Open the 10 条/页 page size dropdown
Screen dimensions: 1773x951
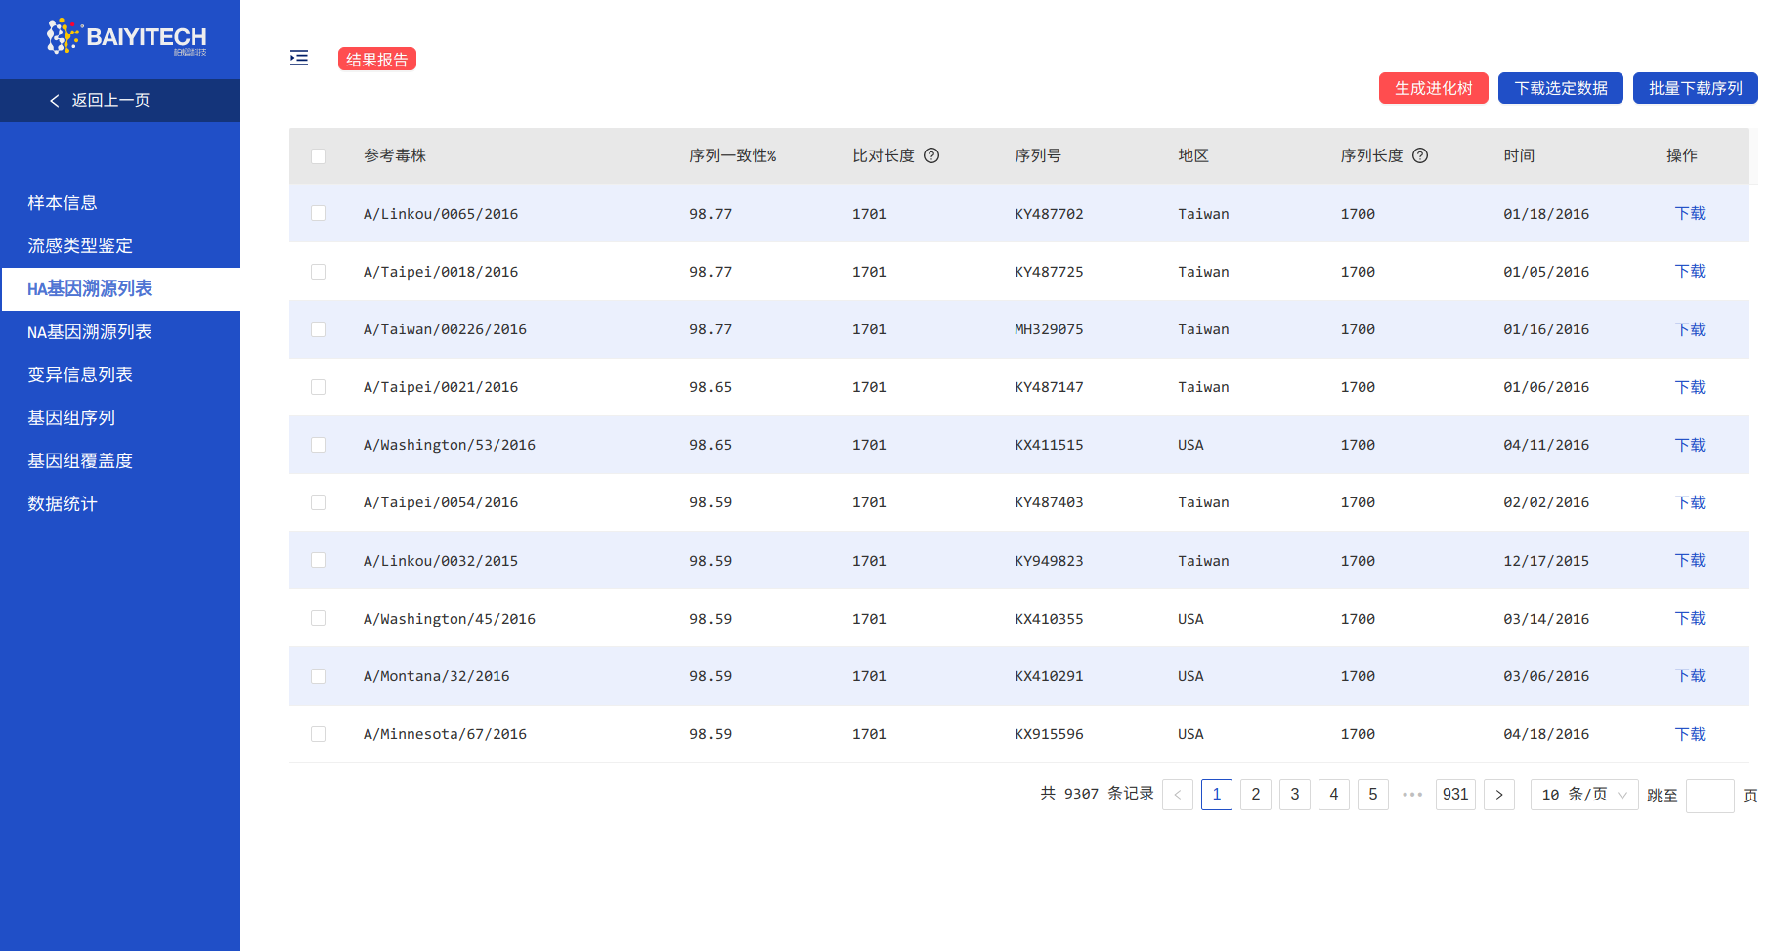1584,795
